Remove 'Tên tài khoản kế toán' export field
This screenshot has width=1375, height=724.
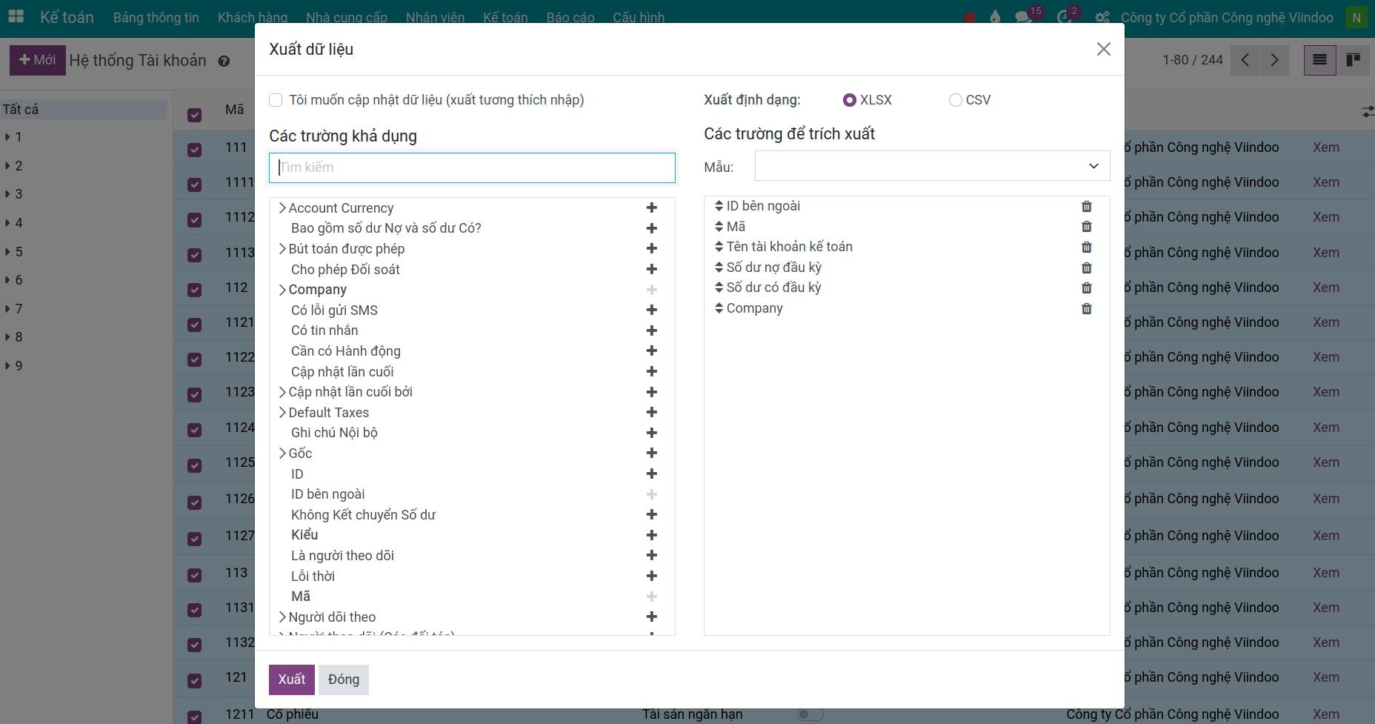[1086, 247]
